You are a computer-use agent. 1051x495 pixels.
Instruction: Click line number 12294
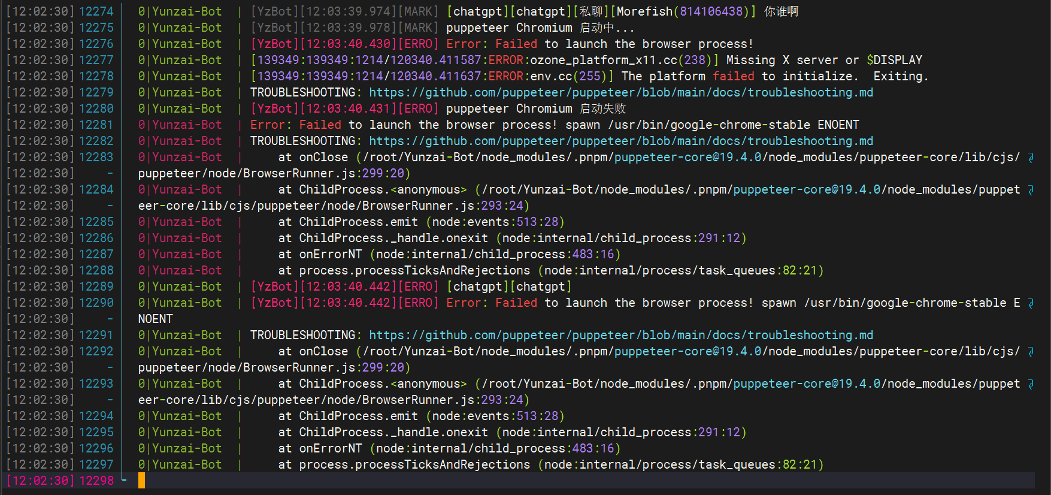(x=96, y=416)
